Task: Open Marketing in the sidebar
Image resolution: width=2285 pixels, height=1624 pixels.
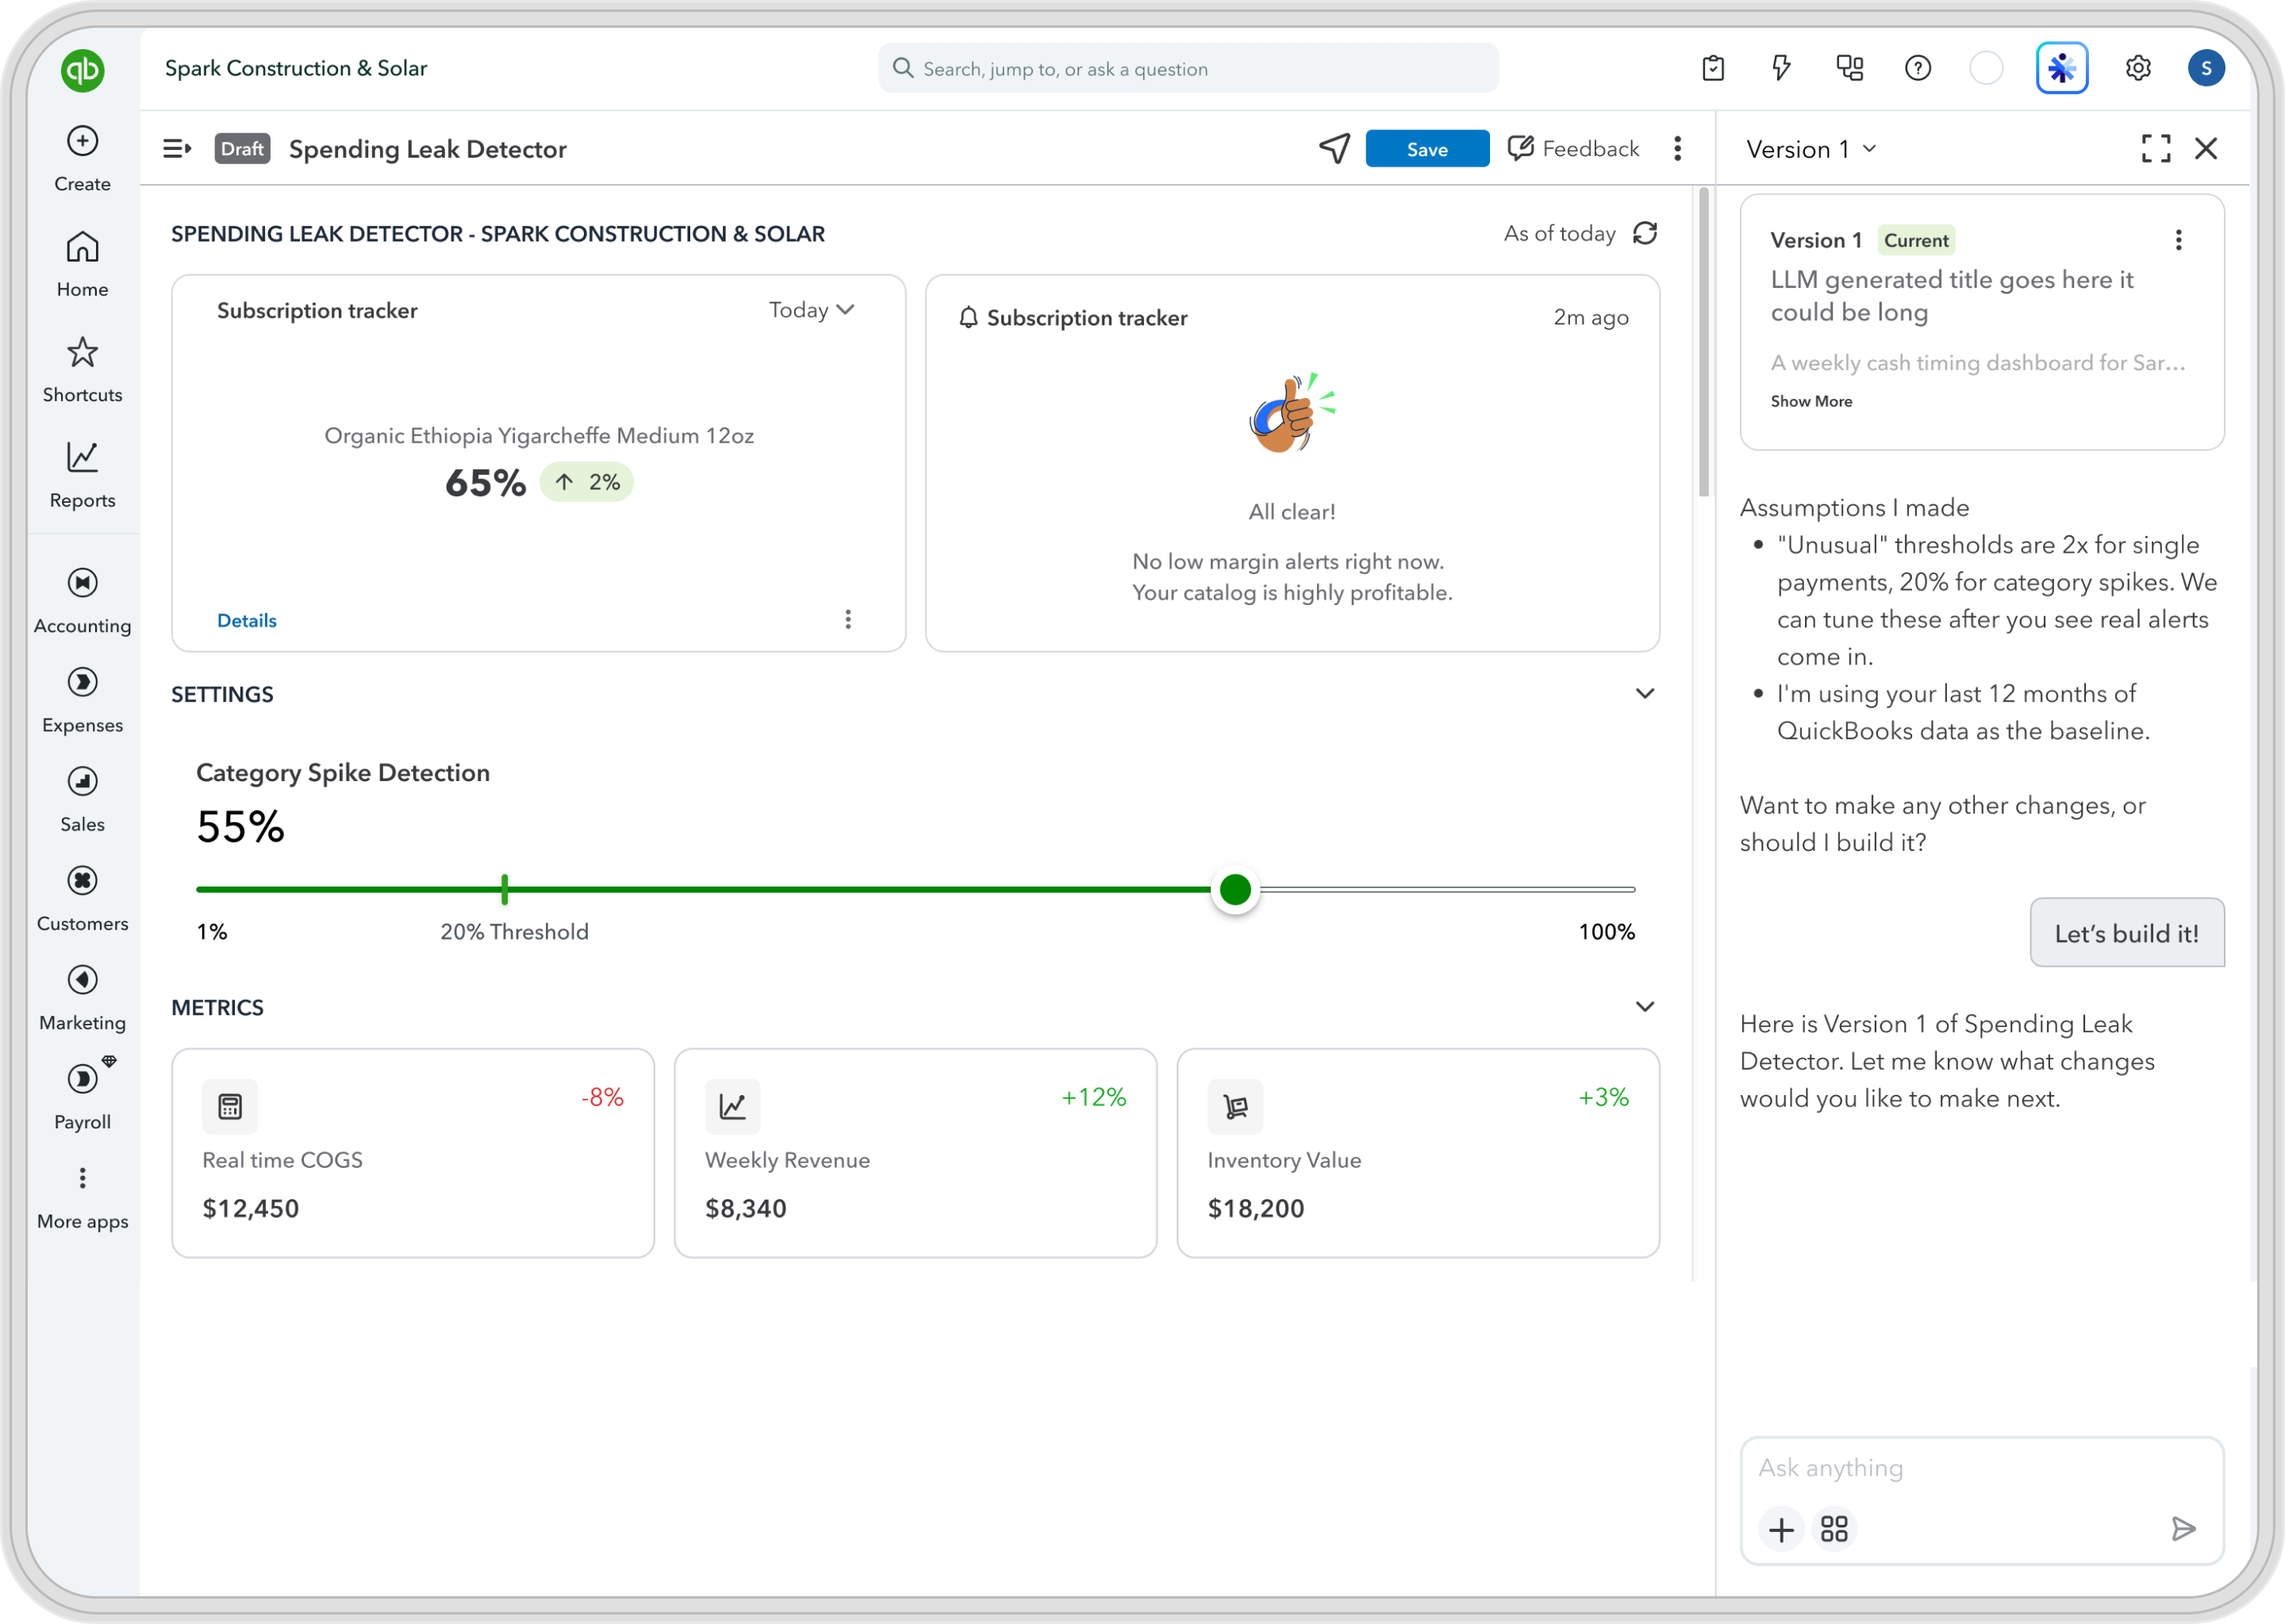Action: coord(82,998)
